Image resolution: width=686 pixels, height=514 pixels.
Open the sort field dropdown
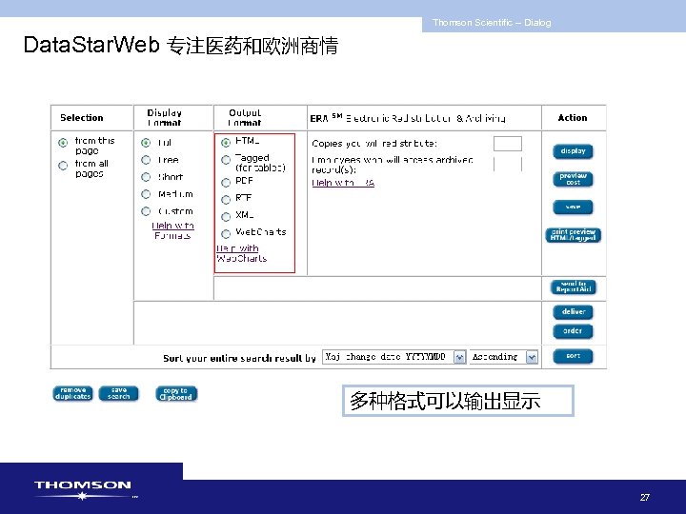point(394,357)
